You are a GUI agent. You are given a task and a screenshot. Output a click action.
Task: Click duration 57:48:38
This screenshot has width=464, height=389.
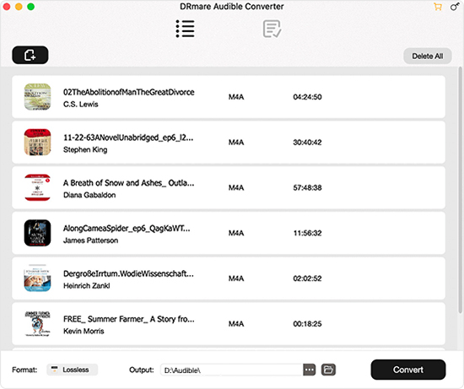point(307,187)
